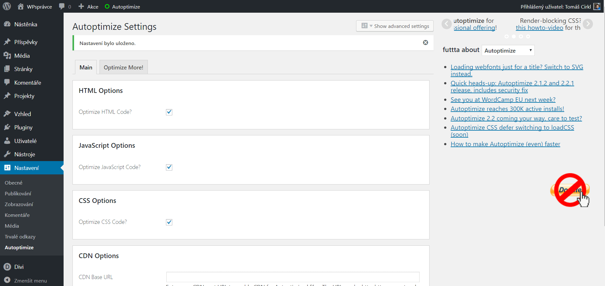The height and width of the screenshot is (286, 605).
Task: Uncheck Optimize JavaScript Code checkbox
Action: pyautogui.click(x=169, y=167)
